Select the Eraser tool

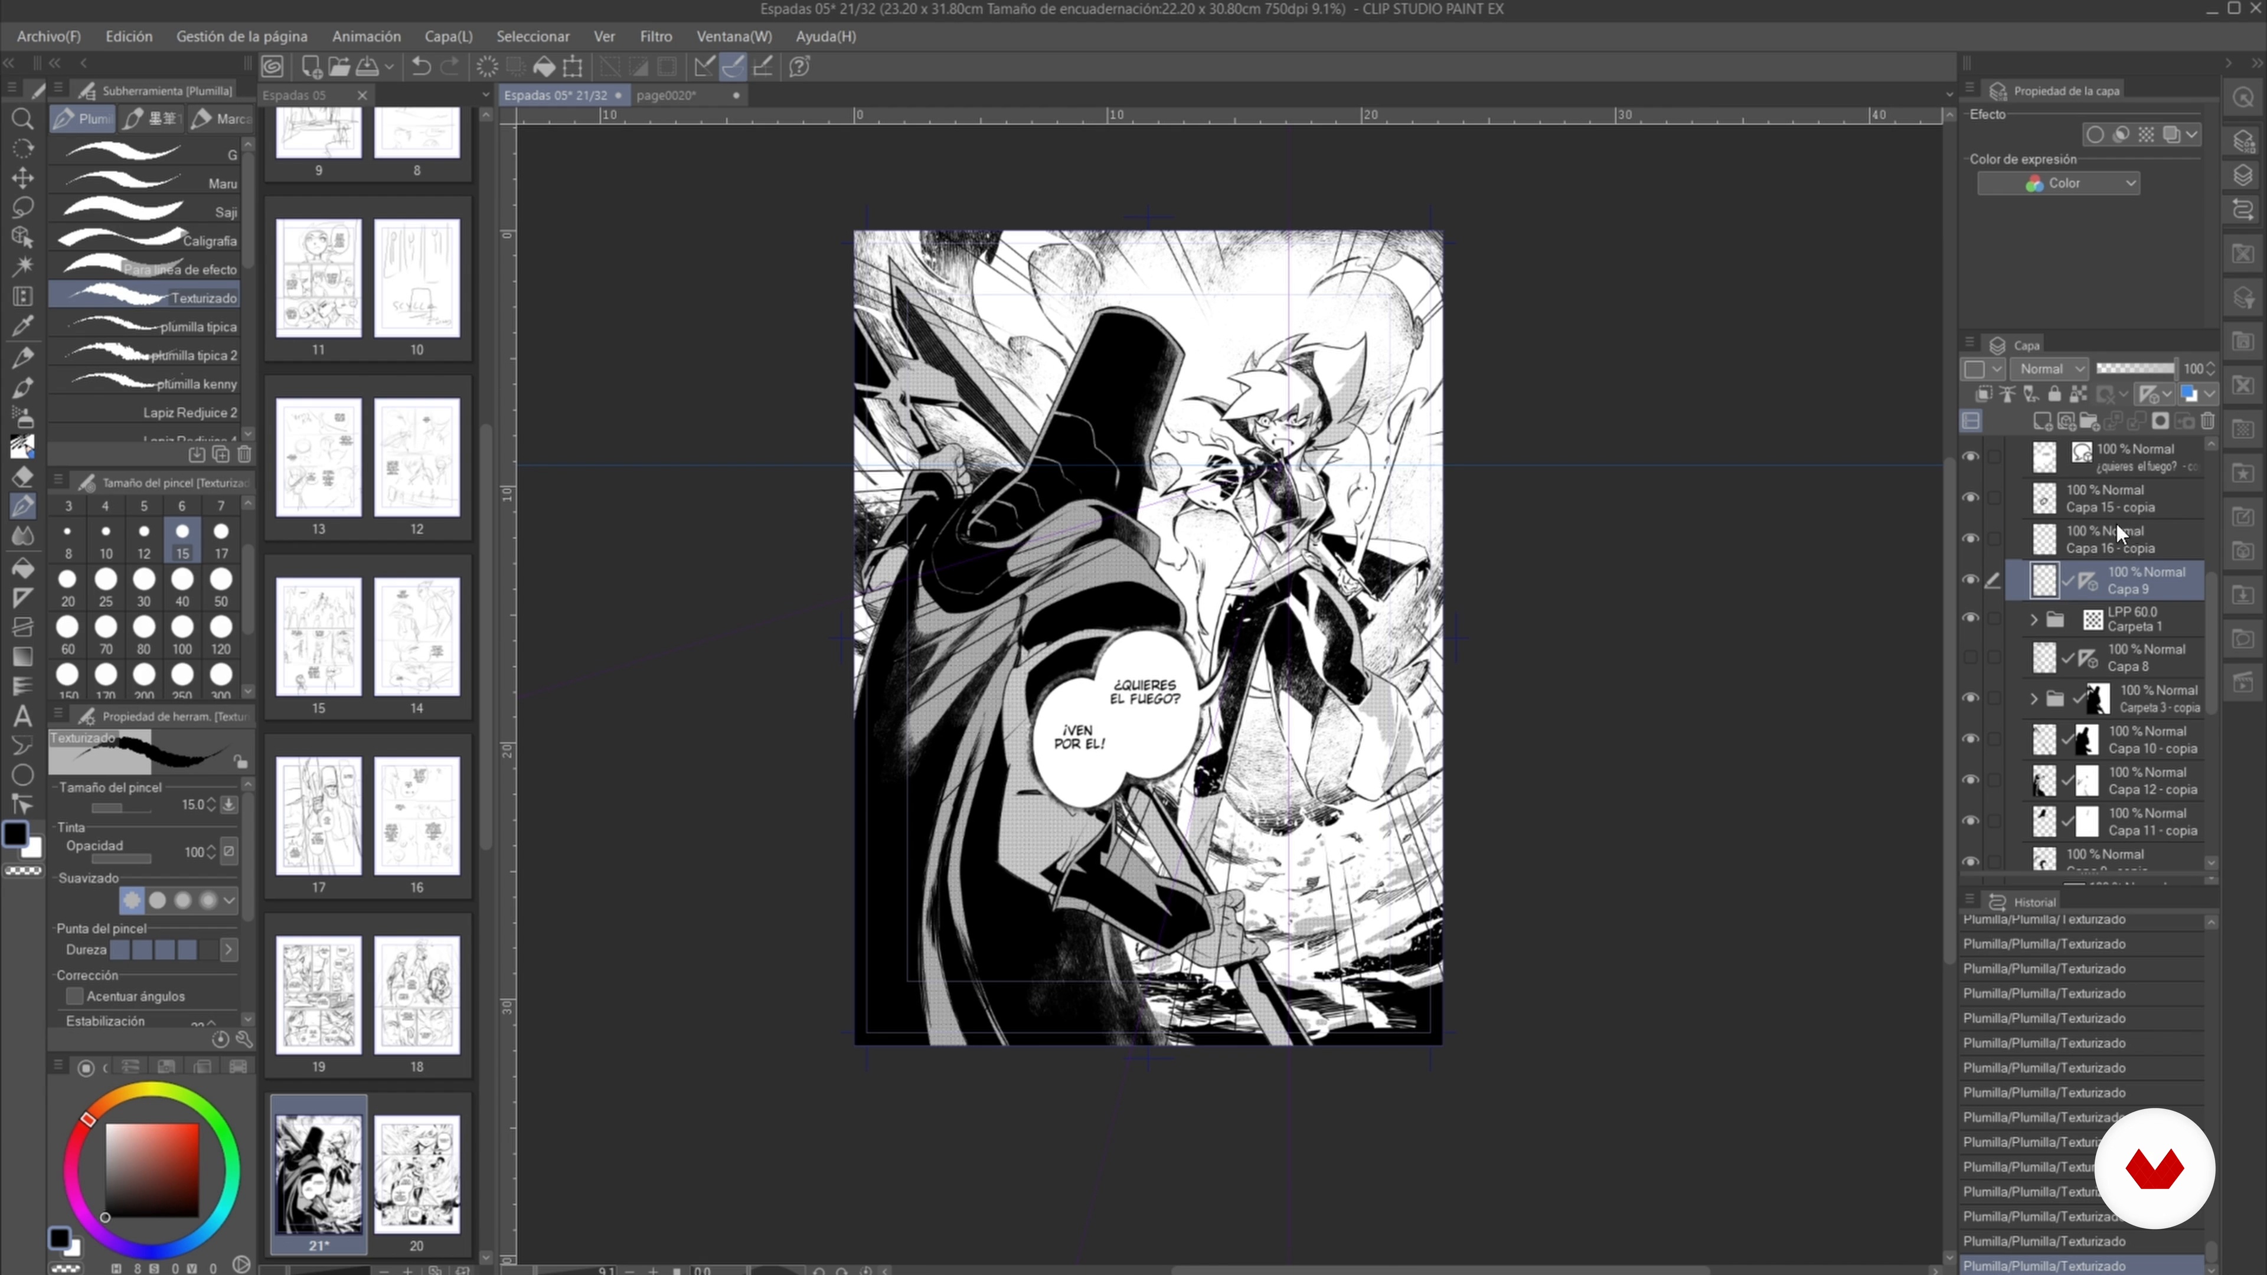click(x=23, y=476)
